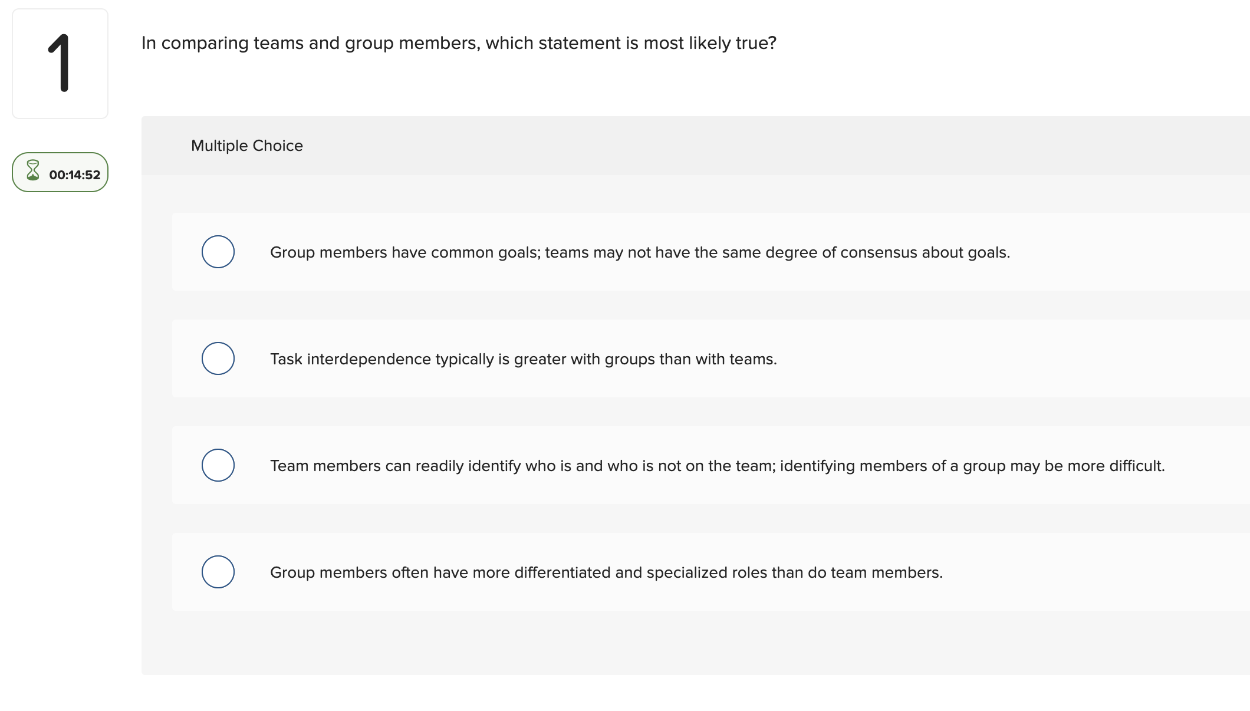Click the timer's remaining time display
Viewport: 1250px width, 711px height.
coord(77,172)
